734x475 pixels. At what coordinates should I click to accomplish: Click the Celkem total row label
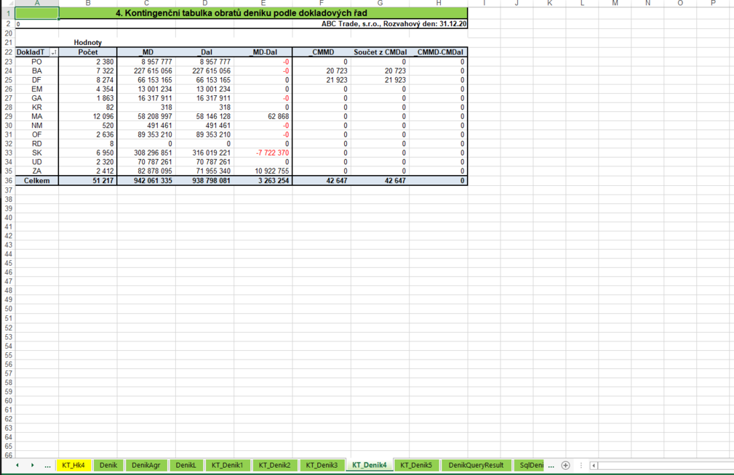(x=36, y=180)
